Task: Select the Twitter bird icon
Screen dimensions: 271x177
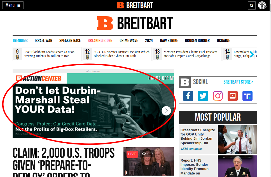Action: 203,96
